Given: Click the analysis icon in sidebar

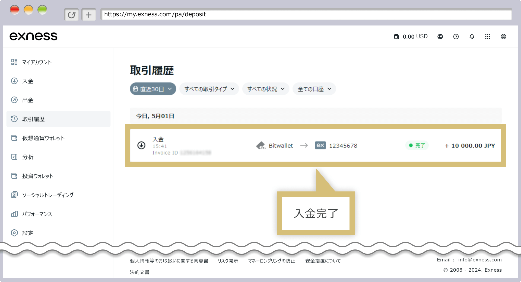Looking at the screenshot, I should 14,157.
